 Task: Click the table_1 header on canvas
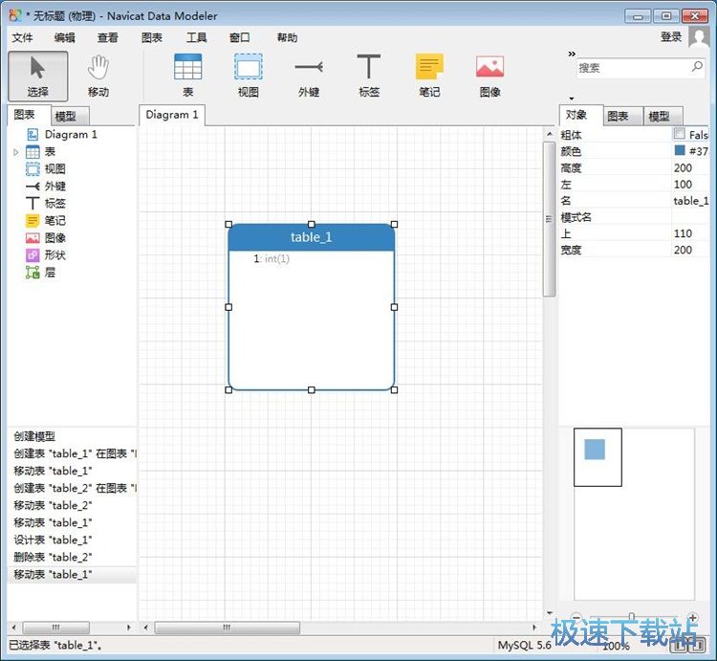click(x=312, y=237)
